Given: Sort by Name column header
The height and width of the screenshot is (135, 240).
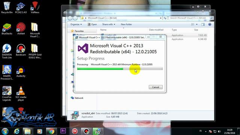Looking at the screenshot, I should [x=103, y=30].
